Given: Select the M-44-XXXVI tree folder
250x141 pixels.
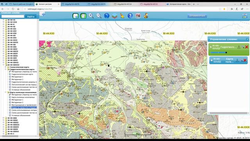Looking at the screenshot, I should tap(13, 132).
